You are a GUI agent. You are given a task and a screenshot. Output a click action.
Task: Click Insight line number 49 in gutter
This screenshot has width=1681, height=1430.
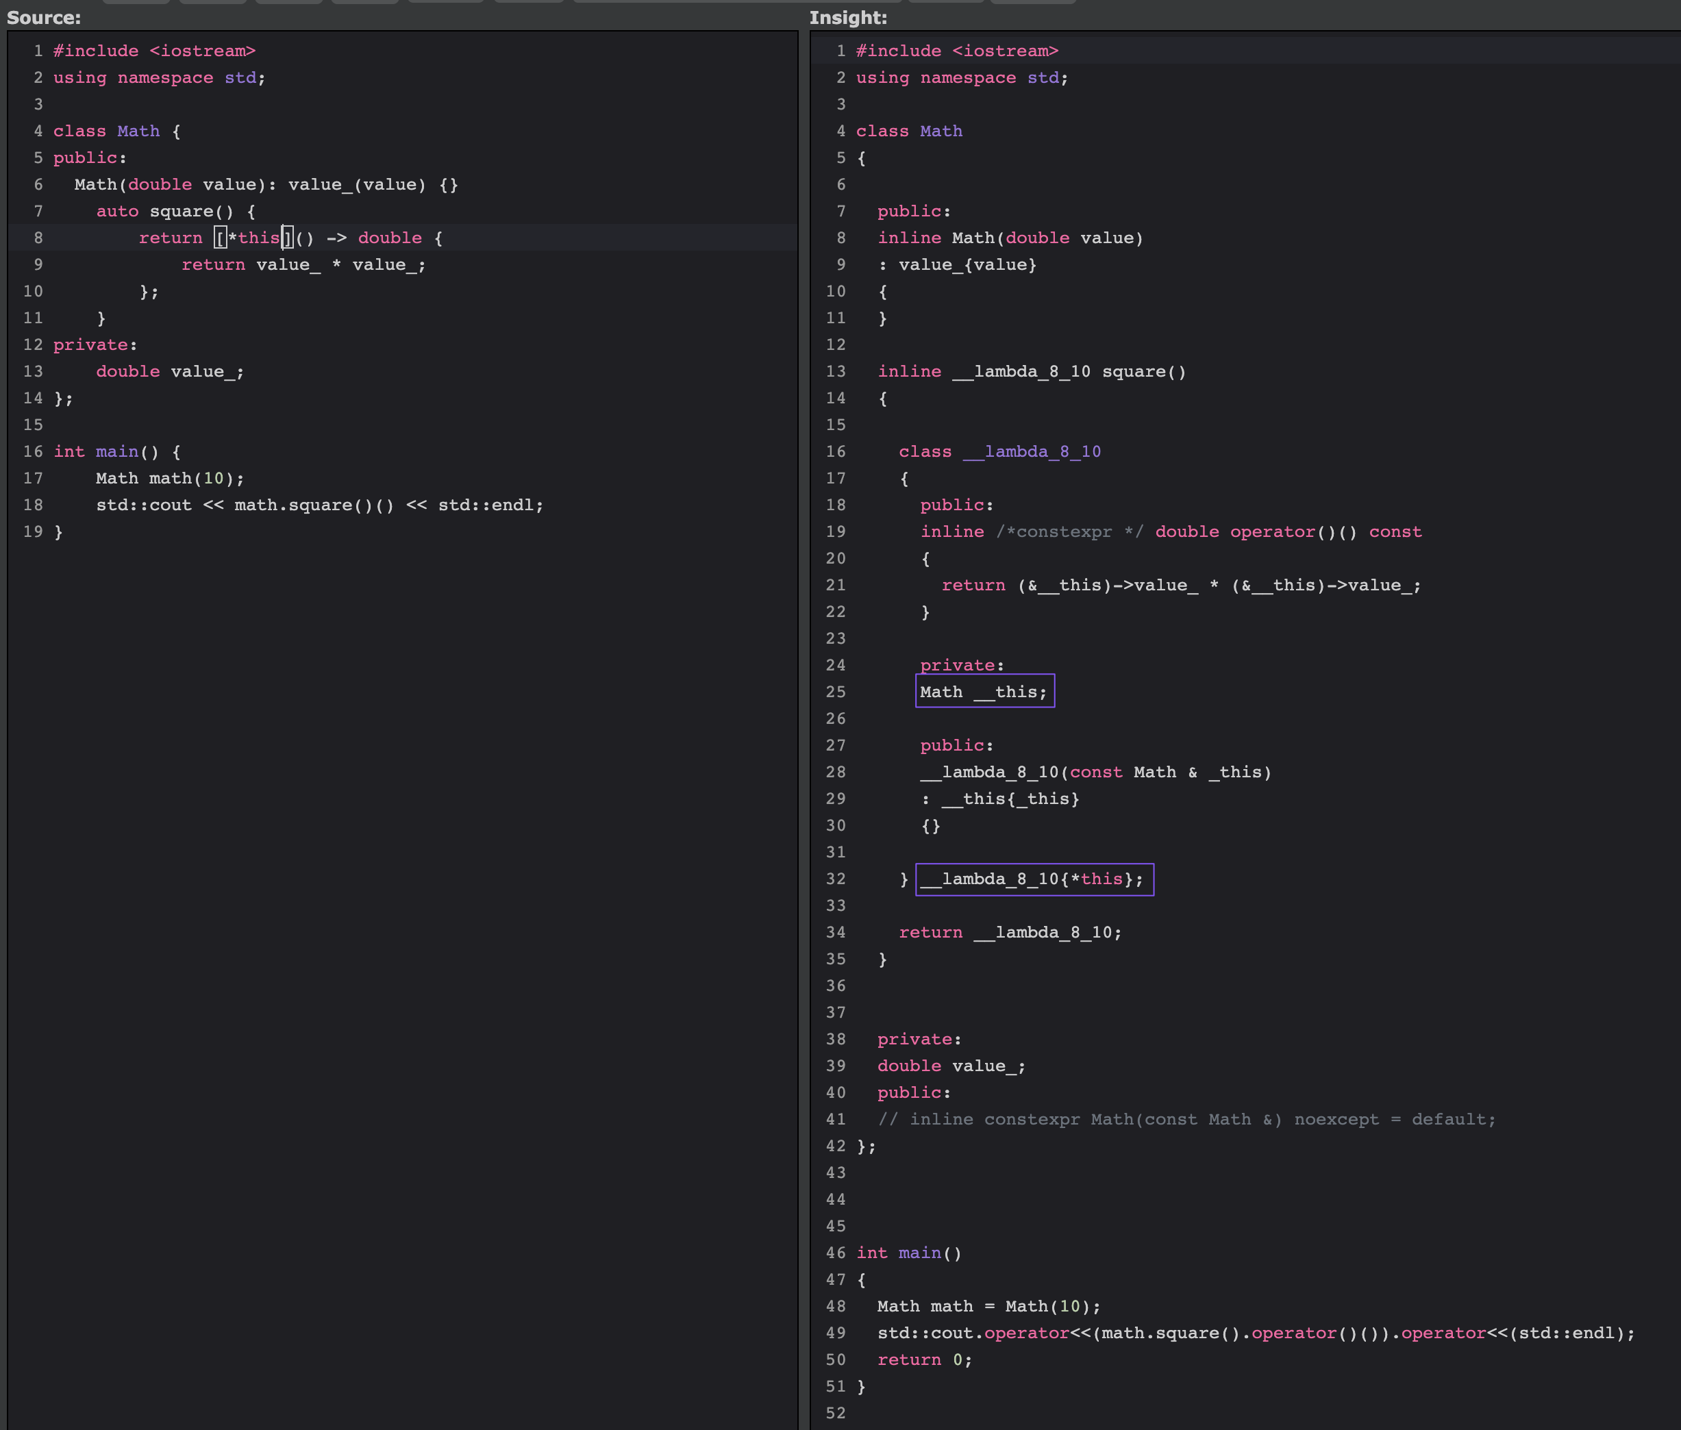pyautogui.click(x=835, y=1333)
